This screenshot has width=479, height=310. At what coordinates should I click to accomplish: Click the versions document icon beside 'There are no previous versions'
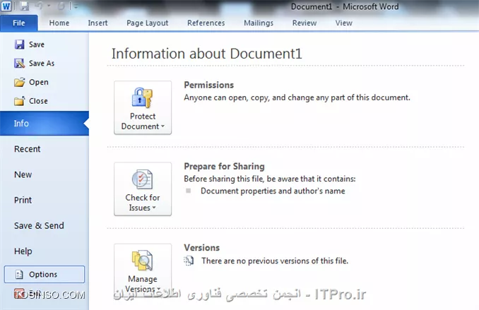189,261
